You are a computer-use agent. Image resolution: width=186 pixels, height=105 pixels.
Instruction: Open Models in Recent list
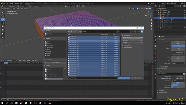pyautogui.click(x=49, y=69)
